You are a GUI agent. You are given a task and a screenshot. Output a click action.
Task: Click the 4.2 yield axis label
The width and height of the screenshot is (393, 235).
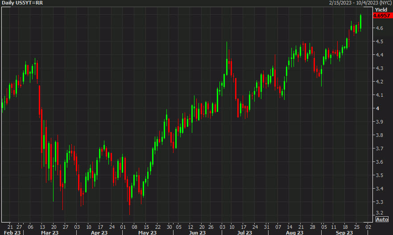click(x=380, y=82)
